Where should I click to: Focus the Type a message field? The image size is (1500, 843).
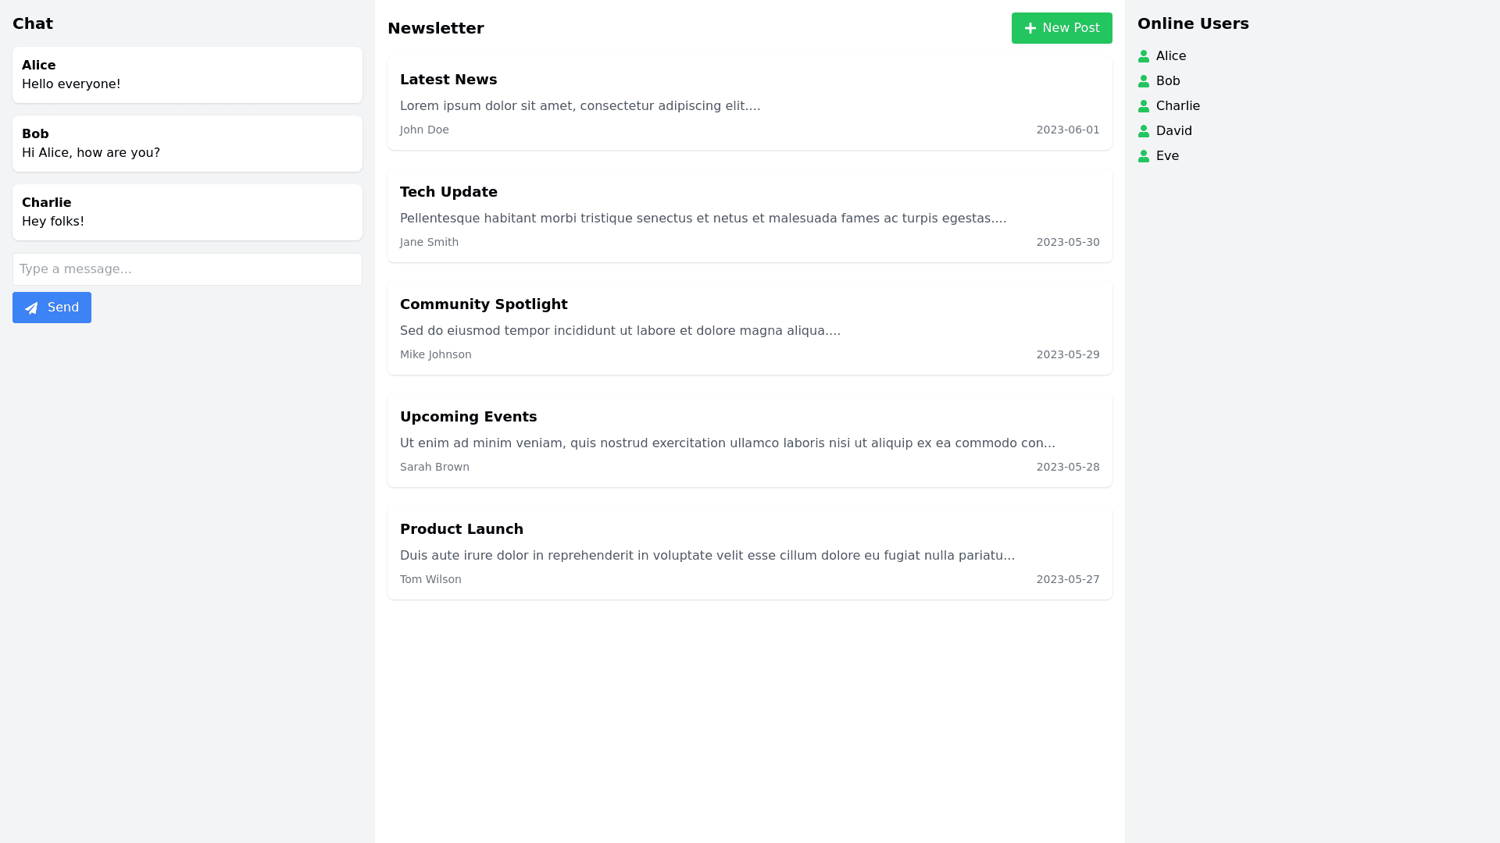point(187,269)
